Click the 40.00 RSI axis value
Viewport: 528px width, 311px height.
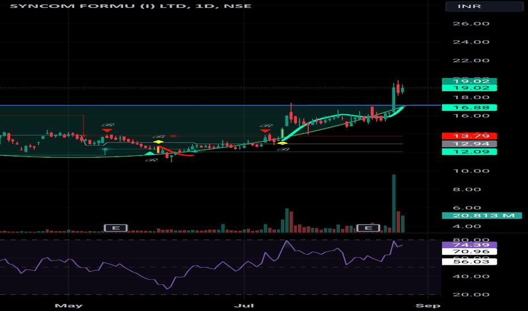tap(471, 277)
